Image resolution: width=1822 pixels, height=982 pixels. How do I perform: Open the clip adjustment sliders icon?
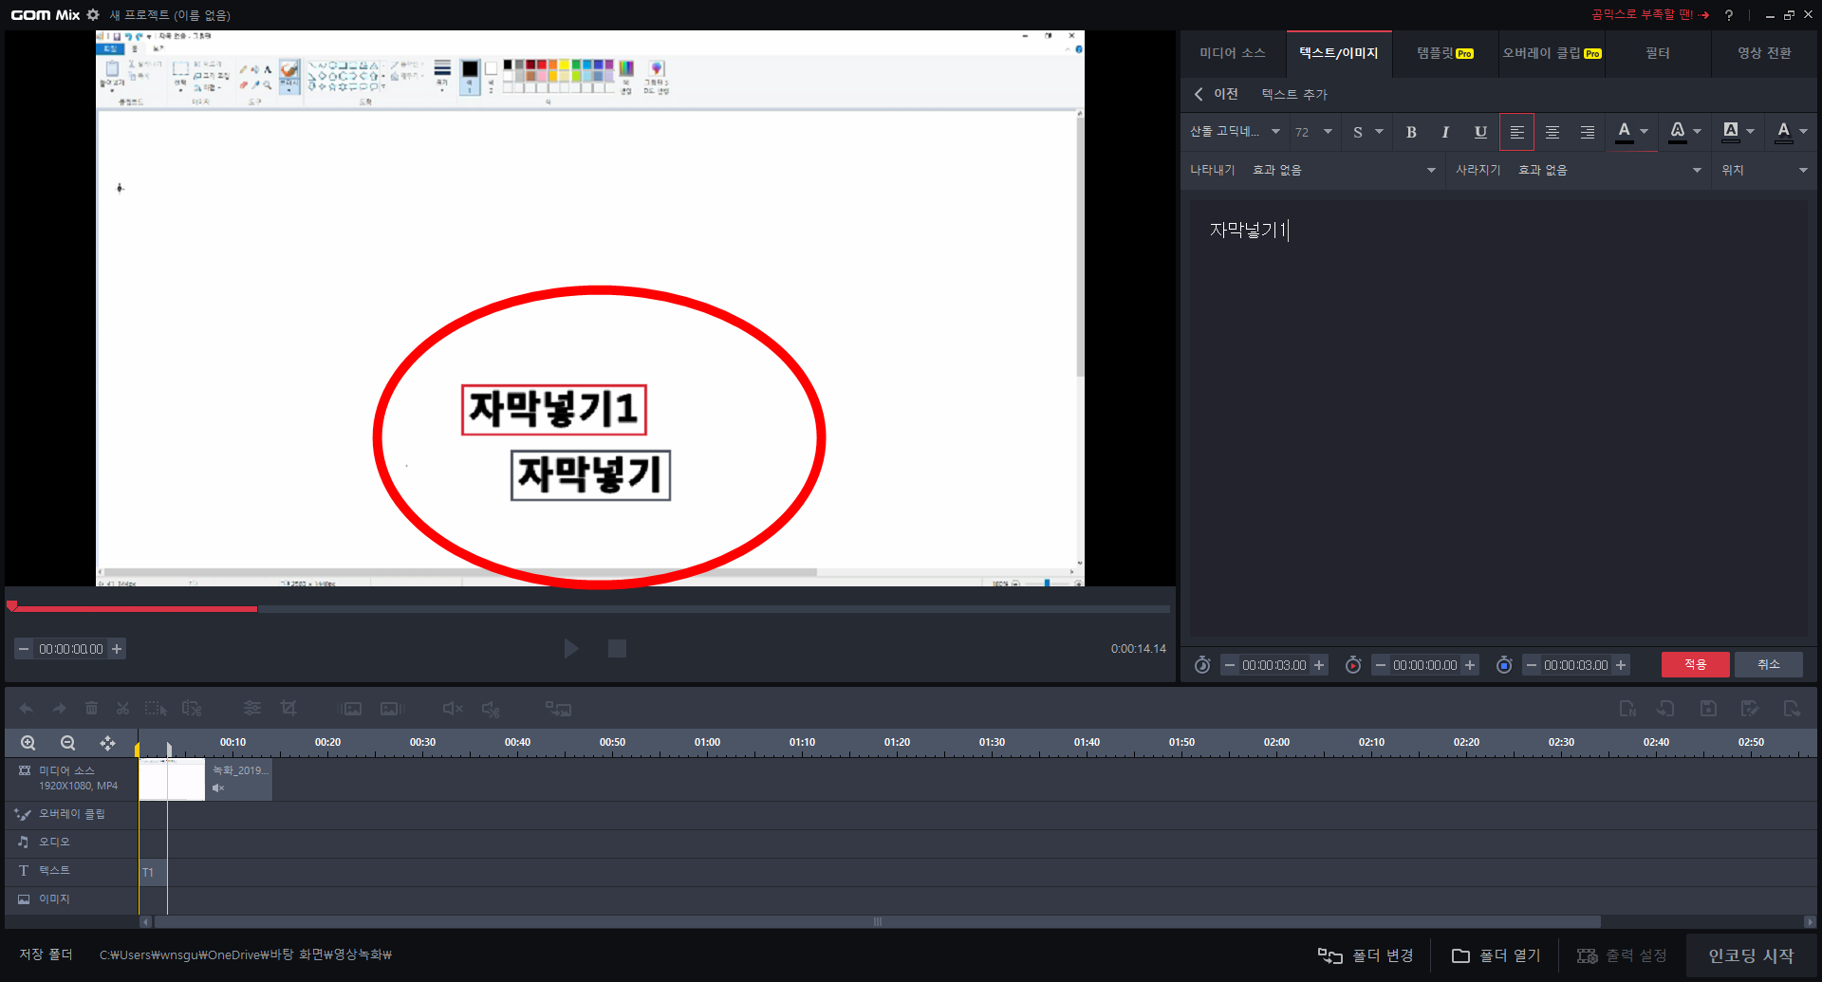click(x=252, y=709)
